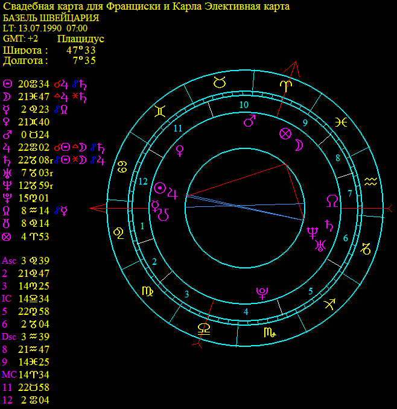Image resolution: width=397 pixels, height=409 pixels.
Task: Select house number '4' inside the wheel
Action: [x=246, y=312]
